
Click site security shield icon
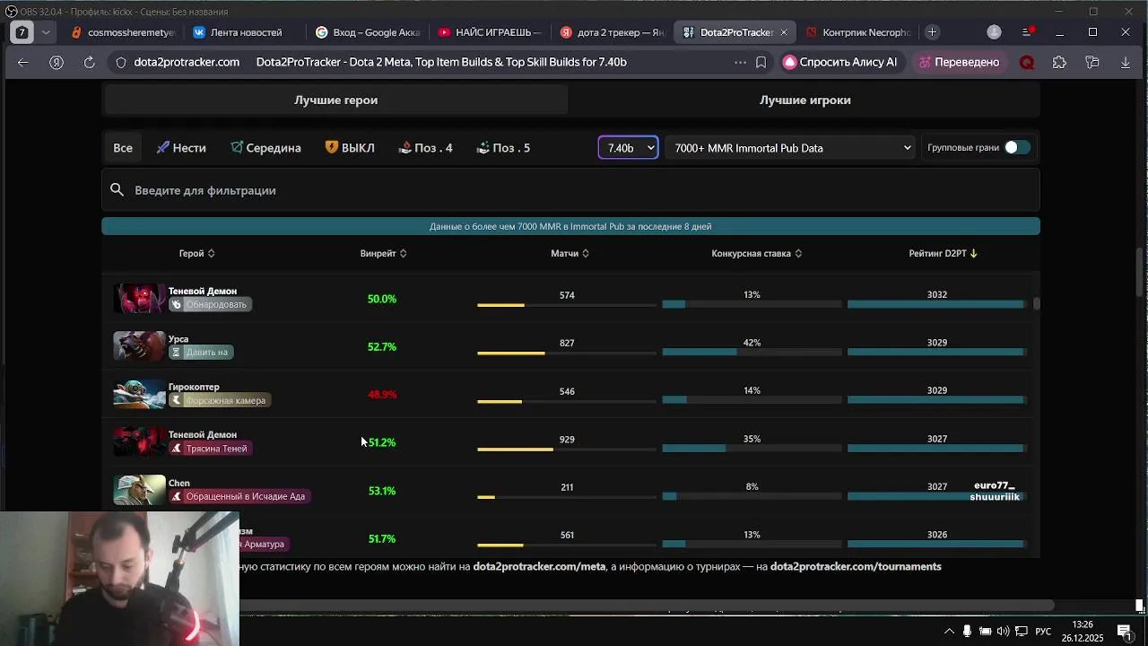[121, 62]
